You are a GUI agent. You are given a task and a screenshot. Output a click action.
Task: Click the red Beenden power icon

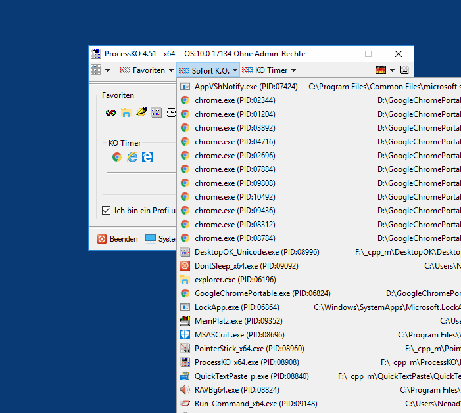pyautogui.click(x=102, y=239)
